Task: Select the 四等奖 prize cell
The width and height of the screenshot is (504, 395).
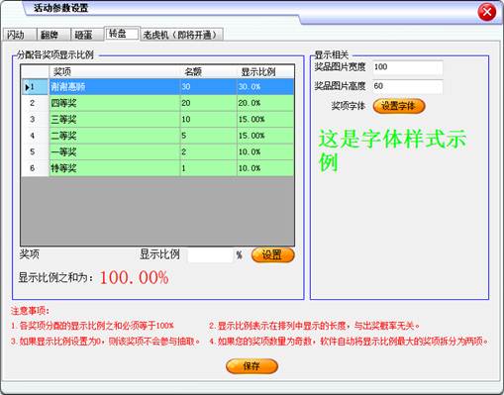Action: 114,103
